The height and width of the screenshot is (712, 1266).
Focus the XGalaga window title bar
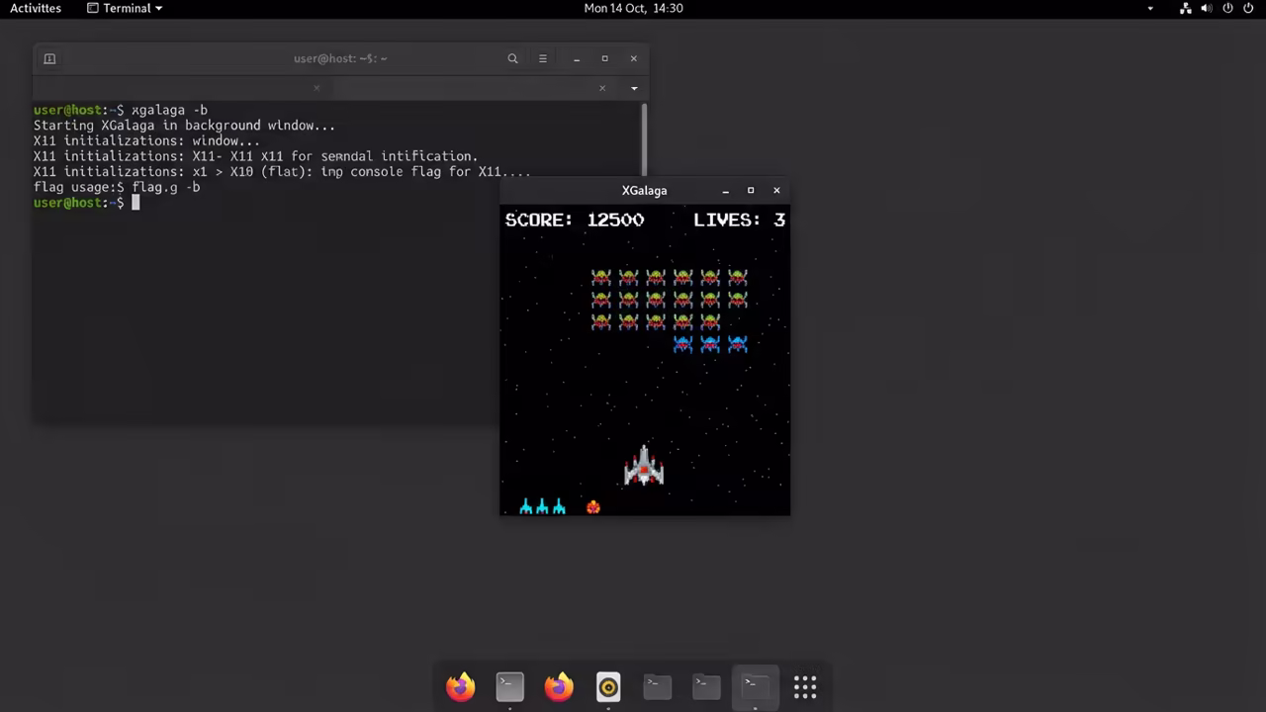point(644,190)
